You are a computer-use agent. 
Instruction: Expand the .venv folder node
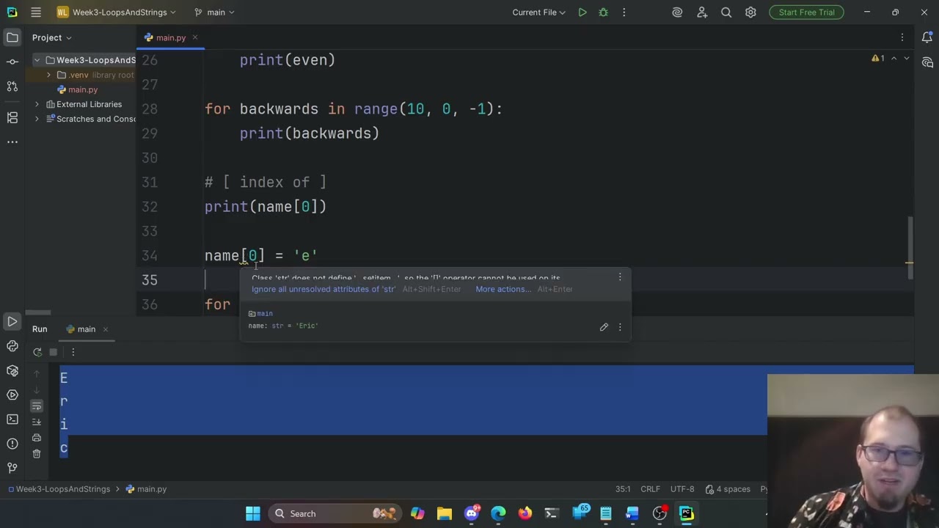(x=48, y=75)
